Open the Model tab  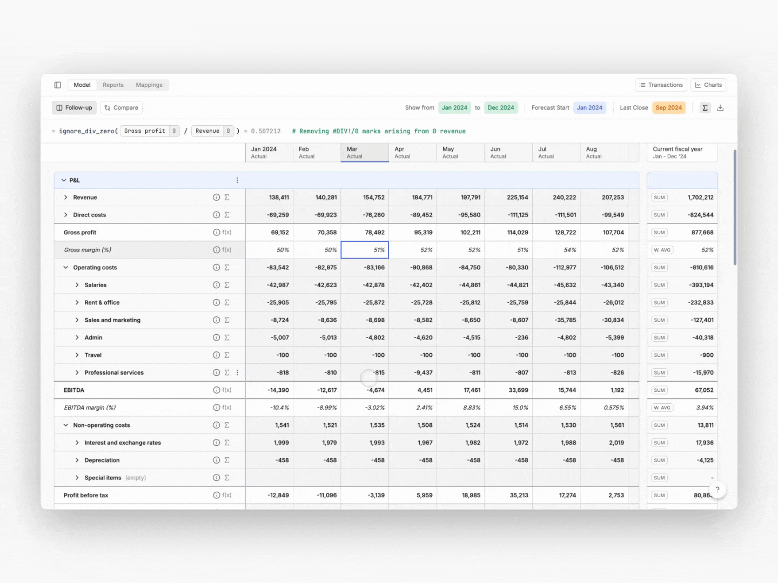point(82,85)
